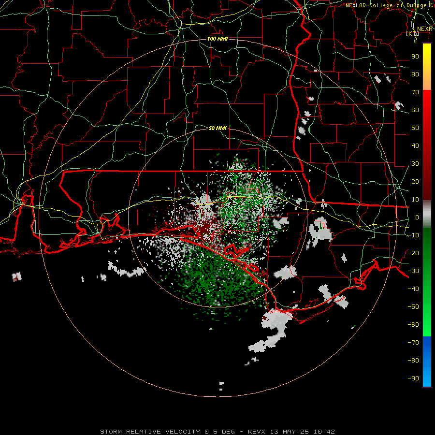This screenshot has width=435, height=435.
Task: Click the -10 scale label
Action: tap(413, 235)
